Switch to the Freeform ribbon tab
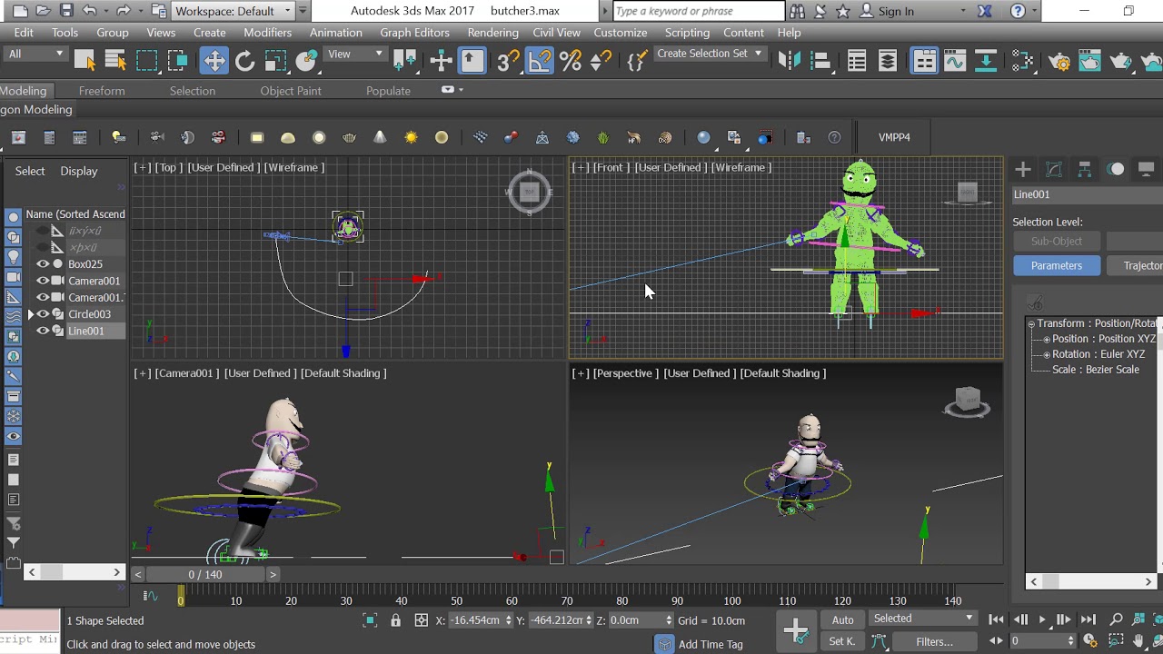Viewport: 1163px width, 654px height. (102, 91)
